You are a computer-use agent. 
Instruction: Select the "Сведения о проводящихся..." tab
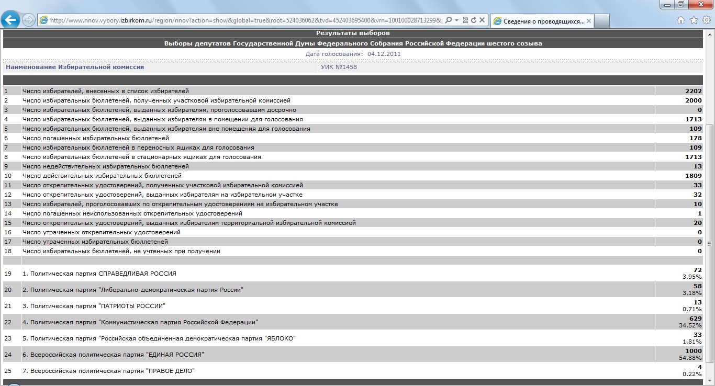coord(539,21)
